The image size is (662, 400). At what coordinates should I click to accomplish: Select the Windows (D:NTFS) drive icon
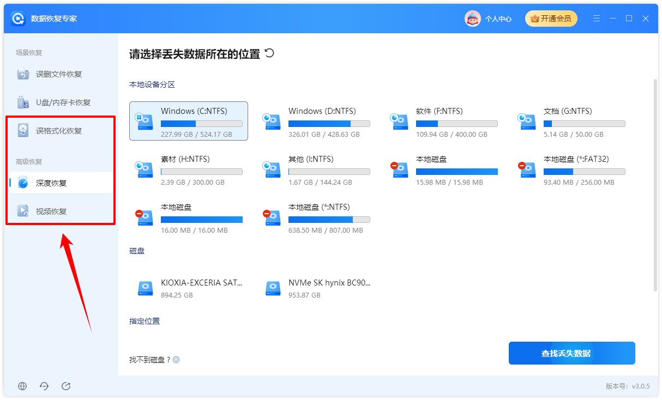click(272, 122)
